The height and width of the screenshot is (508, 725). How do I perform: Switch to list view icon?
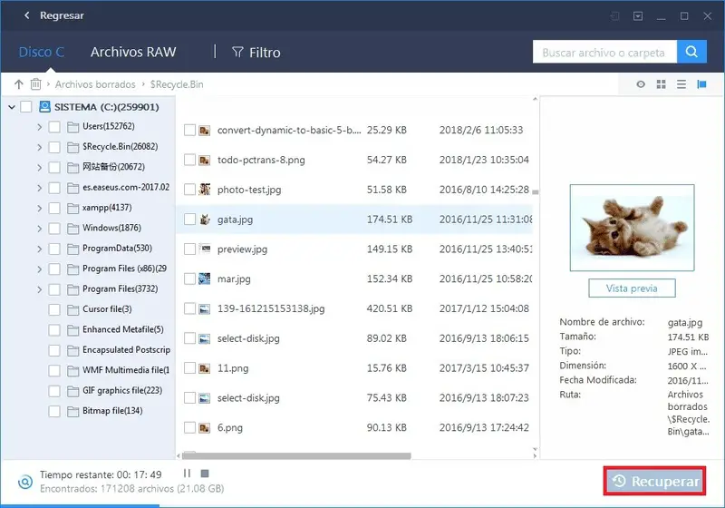click(x=681, y=84)
